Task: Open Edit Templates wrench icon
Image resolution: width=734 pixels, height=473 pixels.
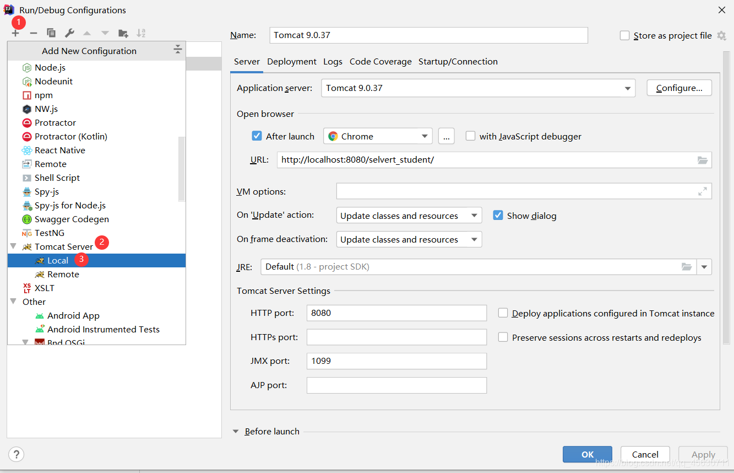Action: pyautogui.click(x=69, y=33)
